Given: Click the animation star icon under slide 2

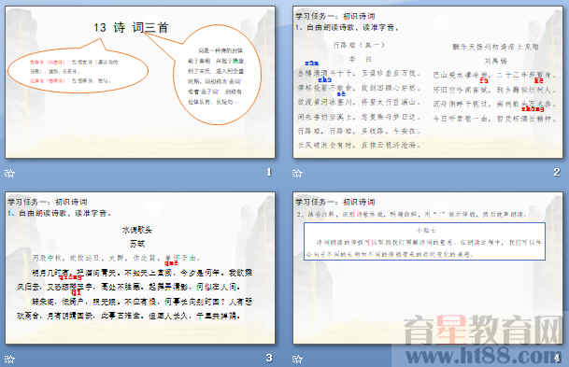Looking at the screenshot, I should point(297,174).
